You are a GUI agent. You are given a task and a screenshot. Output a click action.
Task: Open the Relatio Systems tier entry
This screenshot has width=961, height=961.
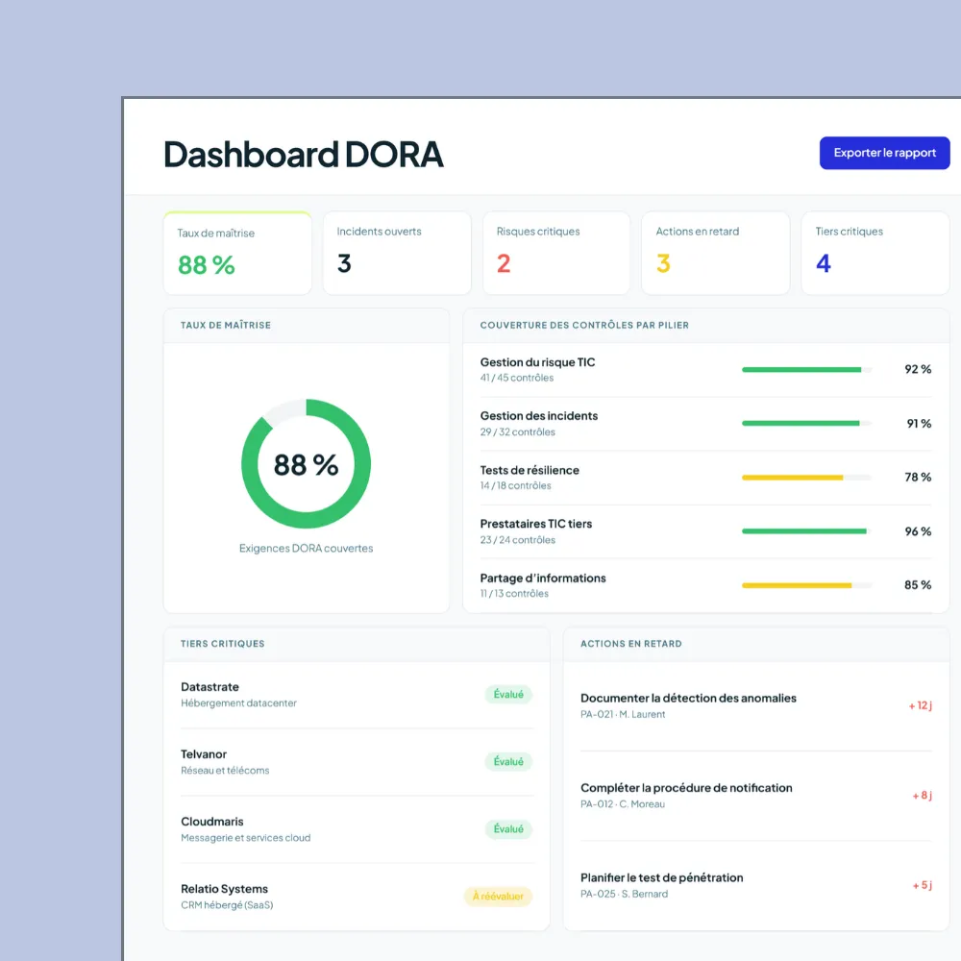click(357, 897)
